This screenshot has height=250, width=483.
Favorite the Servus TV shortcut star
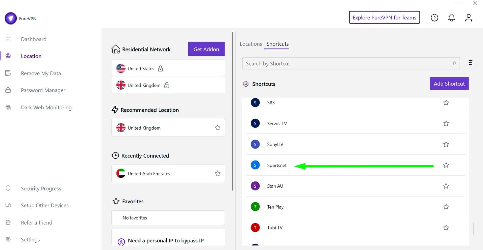coord(446,123)
